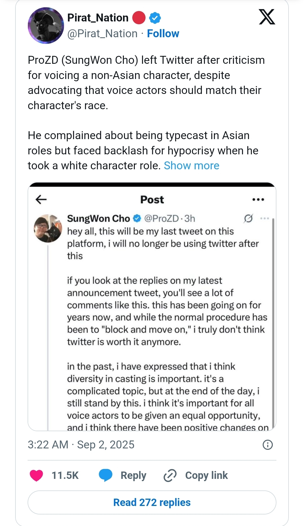Click the X logo icon
The width and height of the screenshot is (304, 526).
tap(267, 17)
